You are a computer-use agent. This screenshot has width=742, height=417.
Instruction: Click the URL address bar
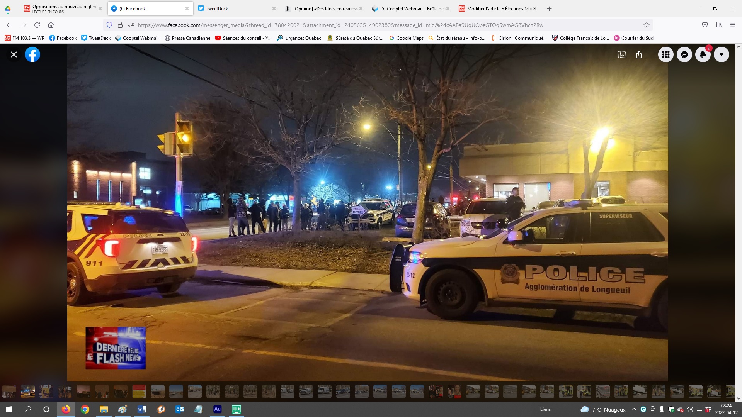pos(340,25)
